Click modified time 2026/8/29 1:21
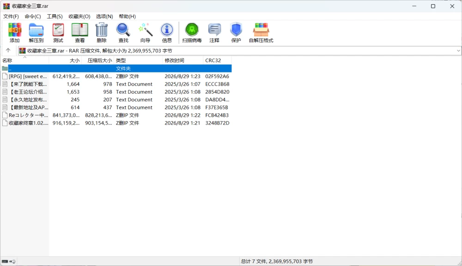Screen dimensions: 462x266 pyautogui.click(x=182, y=123)
